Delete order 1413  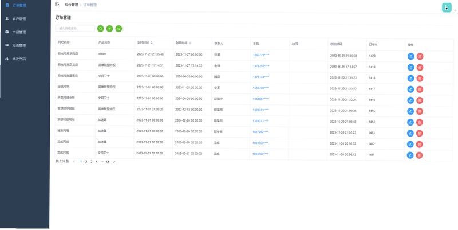coord(420,133)
